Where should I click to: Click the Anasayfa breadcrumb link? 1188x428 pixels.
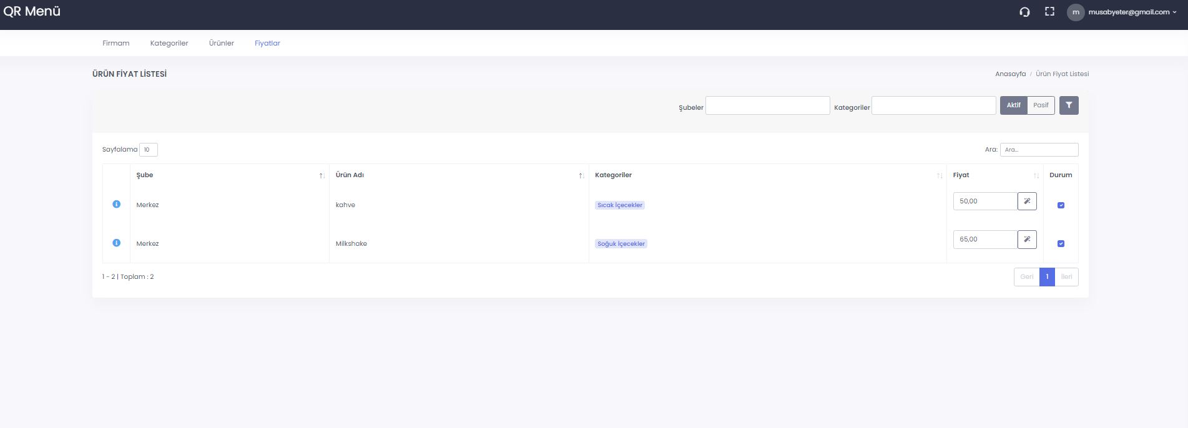pyautogui.click(x=1010, y=74)
